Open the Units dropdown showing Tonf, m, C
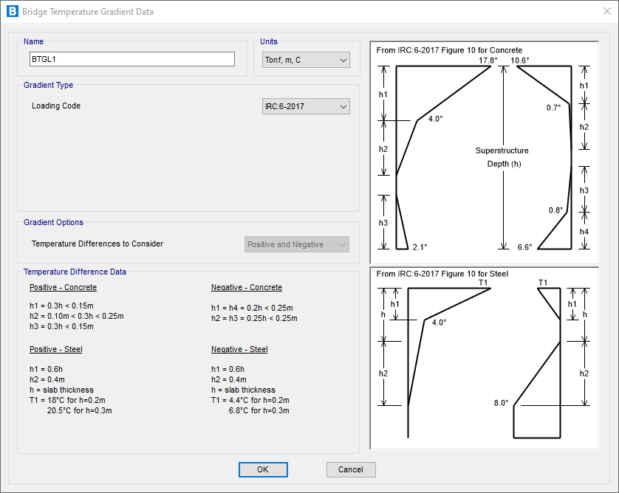Image resolution: width=619 pixels, height=493 pixels. [306, 60]
